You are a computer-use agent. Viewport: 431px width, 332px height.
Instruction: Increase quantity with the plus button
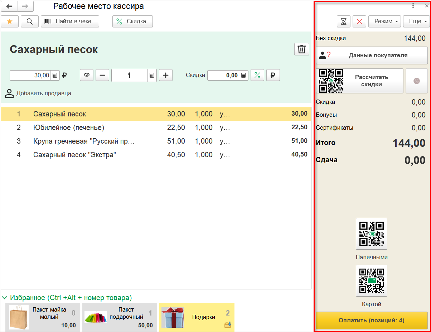tap(166, 75)
